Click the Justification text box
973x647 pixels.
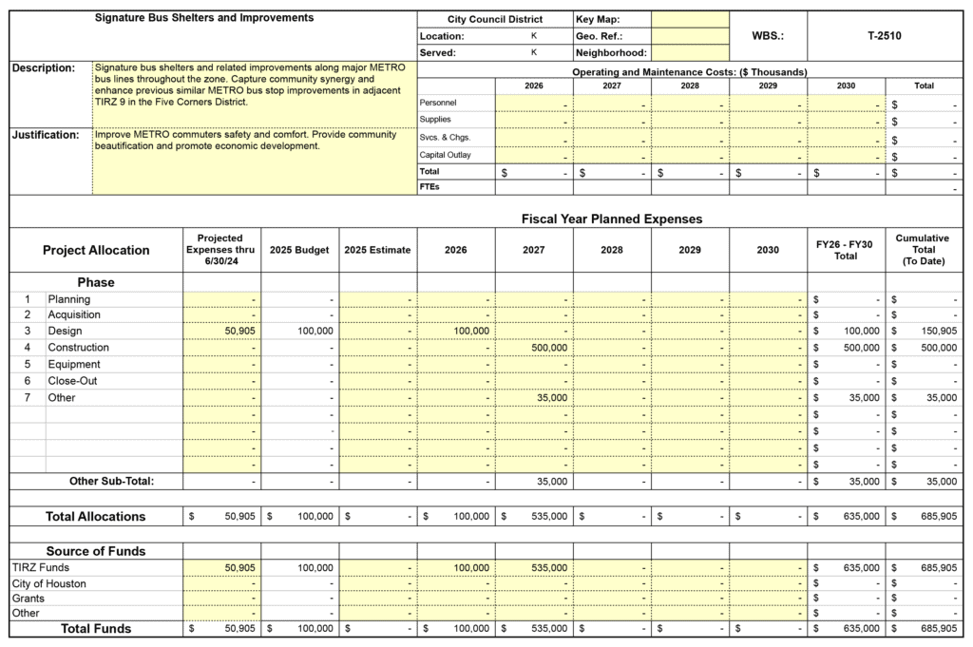pos(254,160)
